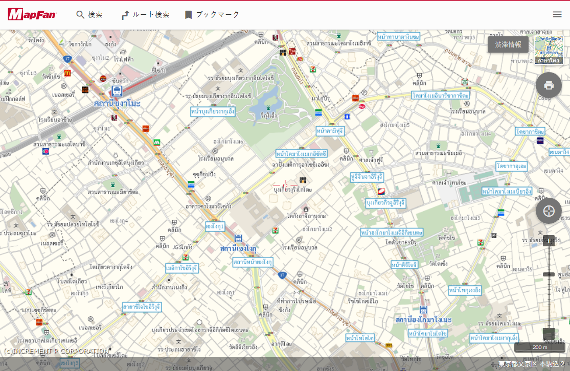Click the หน้าคิจิโจจิ label
The width and height of the screenshot is (570, 371).
pos(404,265)
